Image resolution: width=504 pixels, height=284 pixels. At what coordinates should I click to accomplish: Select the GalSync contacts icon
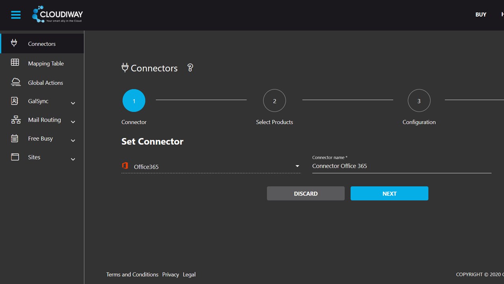coord(15,101)
